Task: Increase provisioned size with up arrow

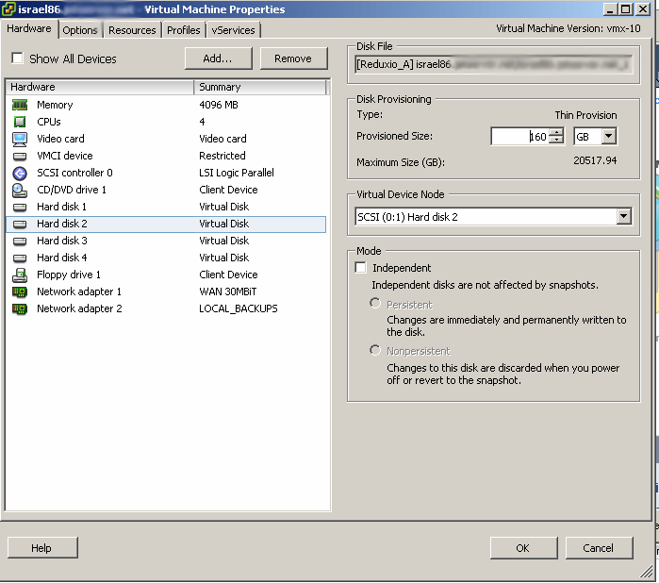Action: click(x=556, y=132)
